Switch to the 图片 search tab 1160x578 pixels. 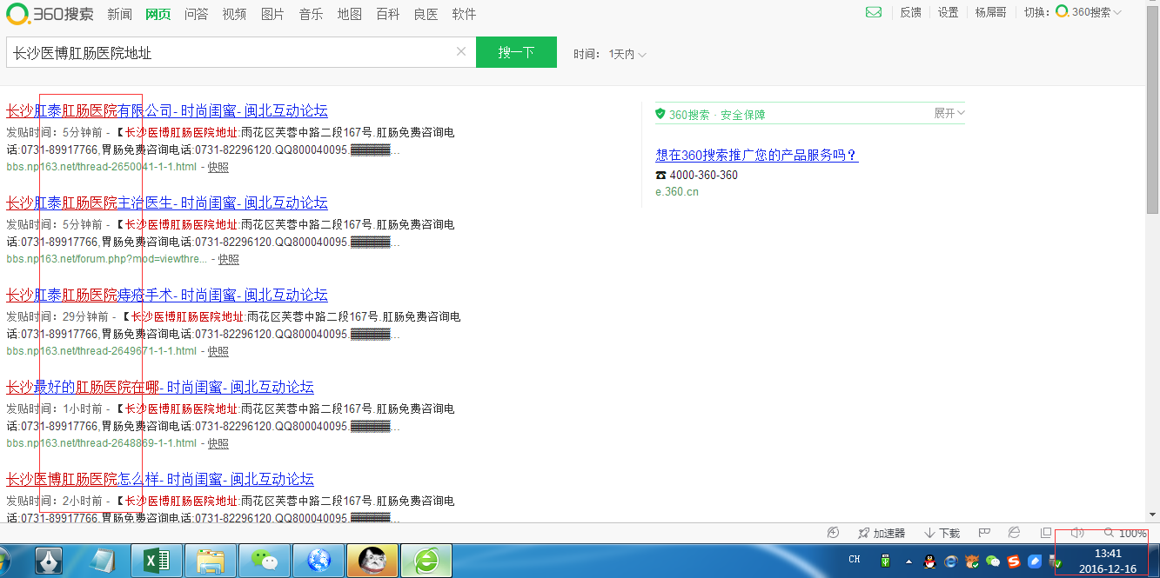click(x=272, y=14)
